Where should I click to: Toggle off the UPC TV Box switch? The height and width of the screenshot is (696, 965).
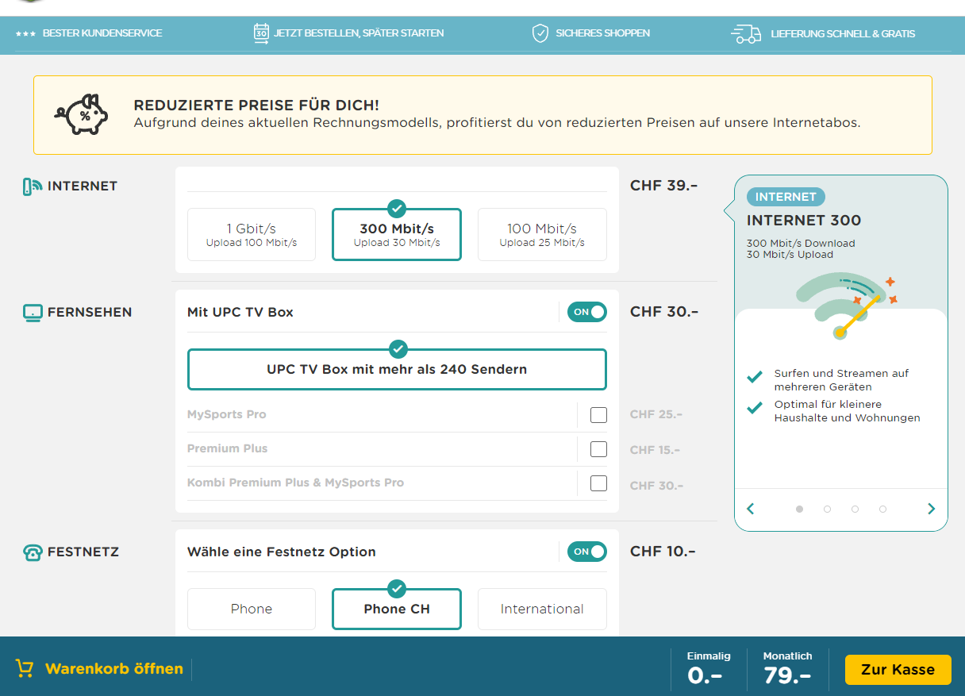click(586, 312)
